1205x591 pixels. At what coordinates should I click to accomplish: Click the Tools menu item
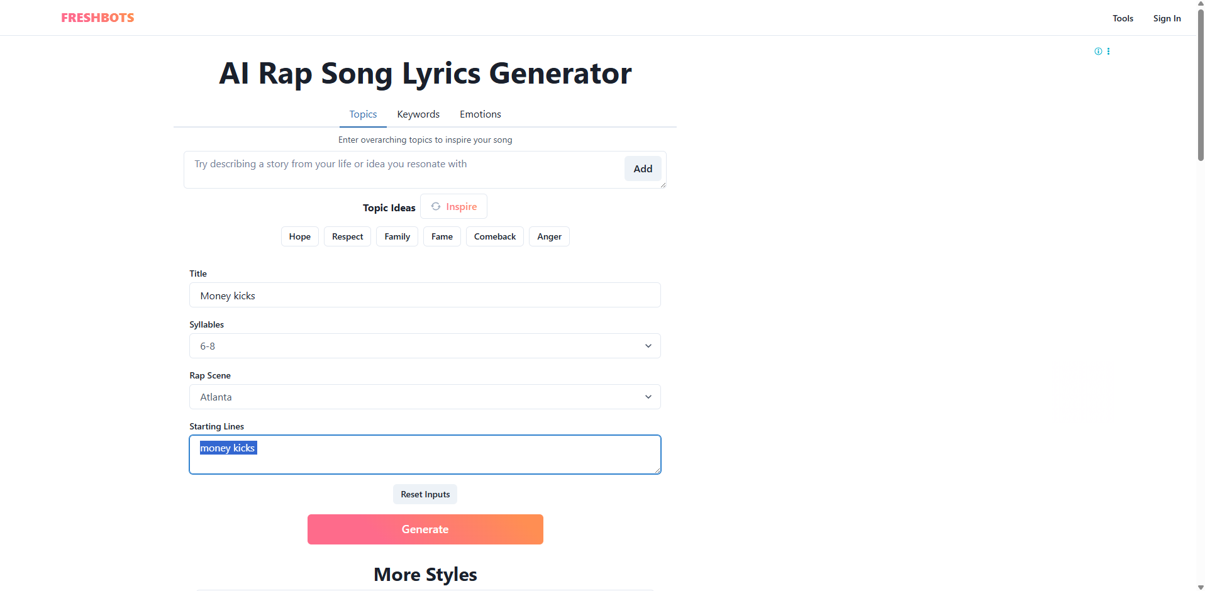click(1122, 18)
